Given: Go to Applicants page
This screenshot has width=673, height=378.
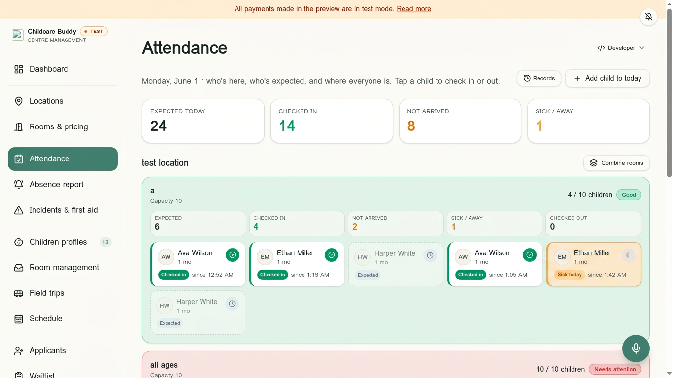Looking at the screenshot, I should [63, 351].
